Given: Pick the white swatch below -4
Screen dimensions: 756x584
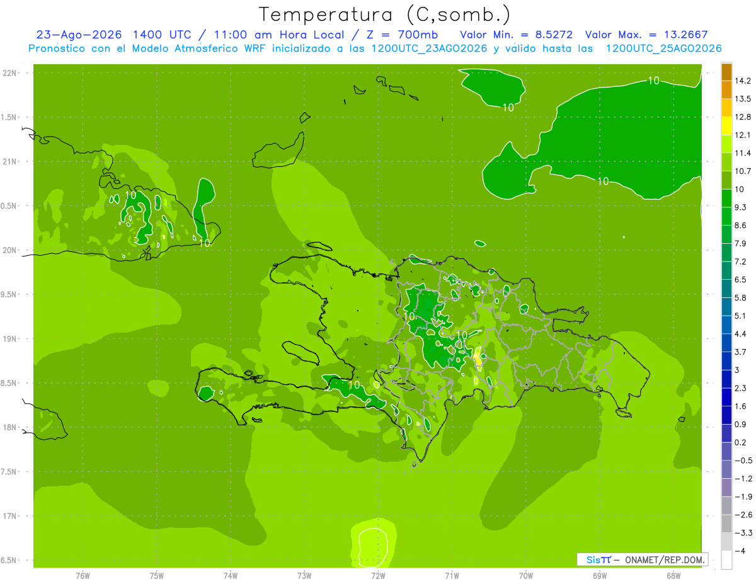Looking at the screenshot, I should point(726,560).
